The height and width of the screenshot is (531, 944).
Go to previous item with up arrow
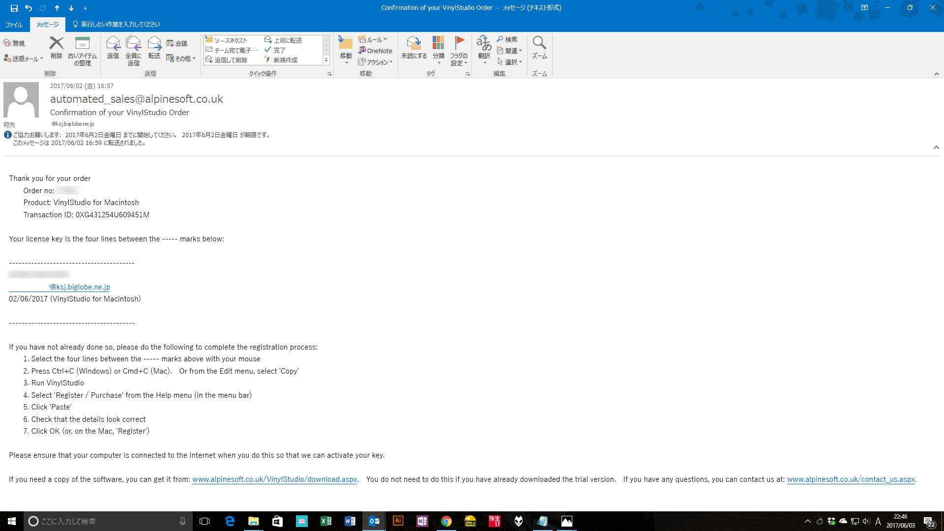click(57, 8)
